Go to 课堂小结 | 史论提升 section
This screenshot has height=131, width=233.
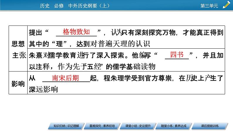point(138,126)
